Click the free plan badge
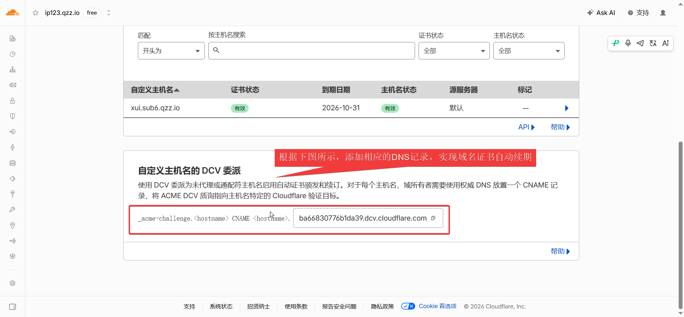The width and height of the screenshot is (684, 317). click(92, 13)
